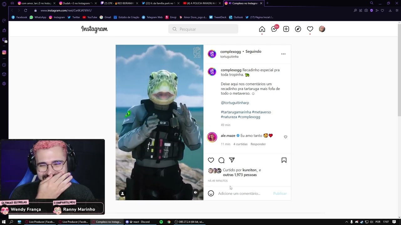Open the downloads icon in toolbar
Screen dimensions: 401x225
coord(390,10)
